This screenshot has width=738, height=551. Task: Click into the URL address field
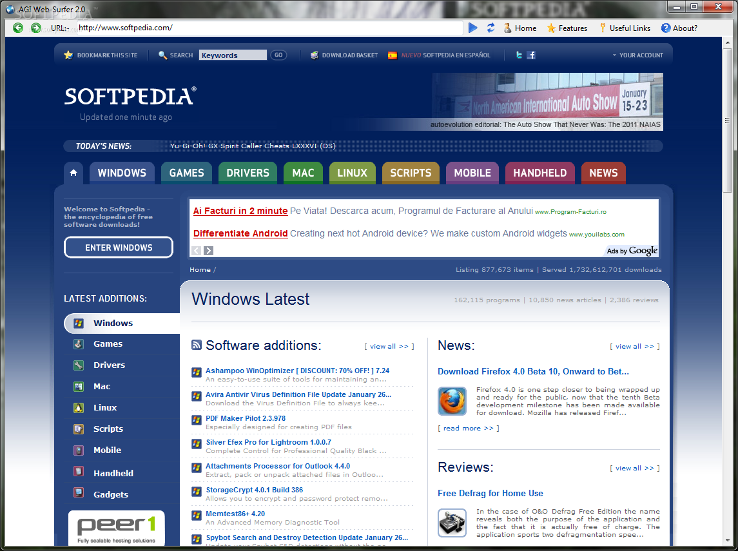[269, 28]
